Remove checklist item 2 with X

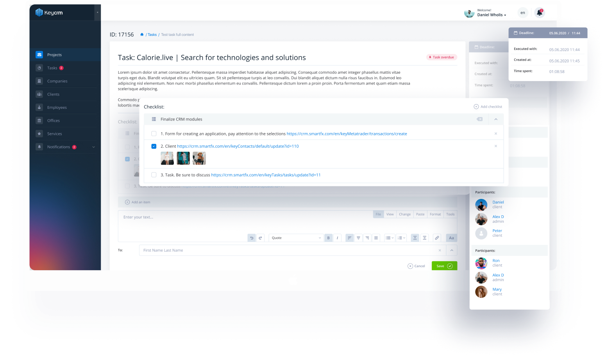[496, 146]
